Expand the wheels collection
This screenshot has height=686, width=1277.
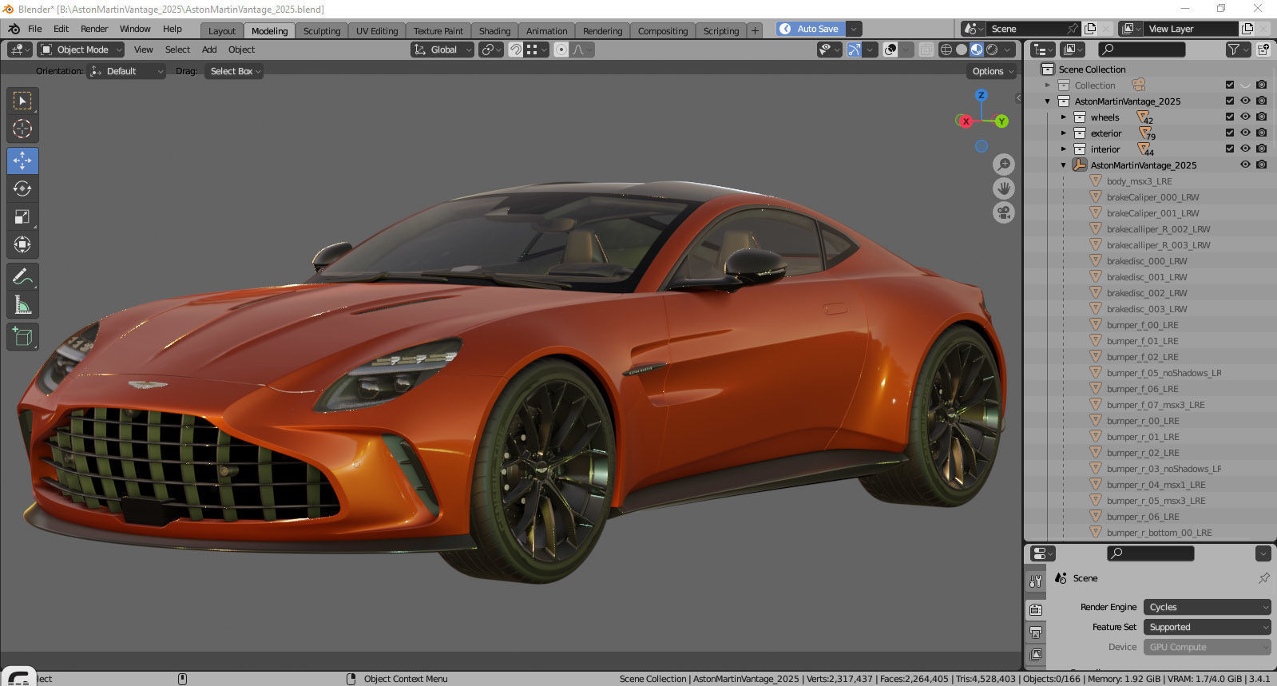(1064, 117)
